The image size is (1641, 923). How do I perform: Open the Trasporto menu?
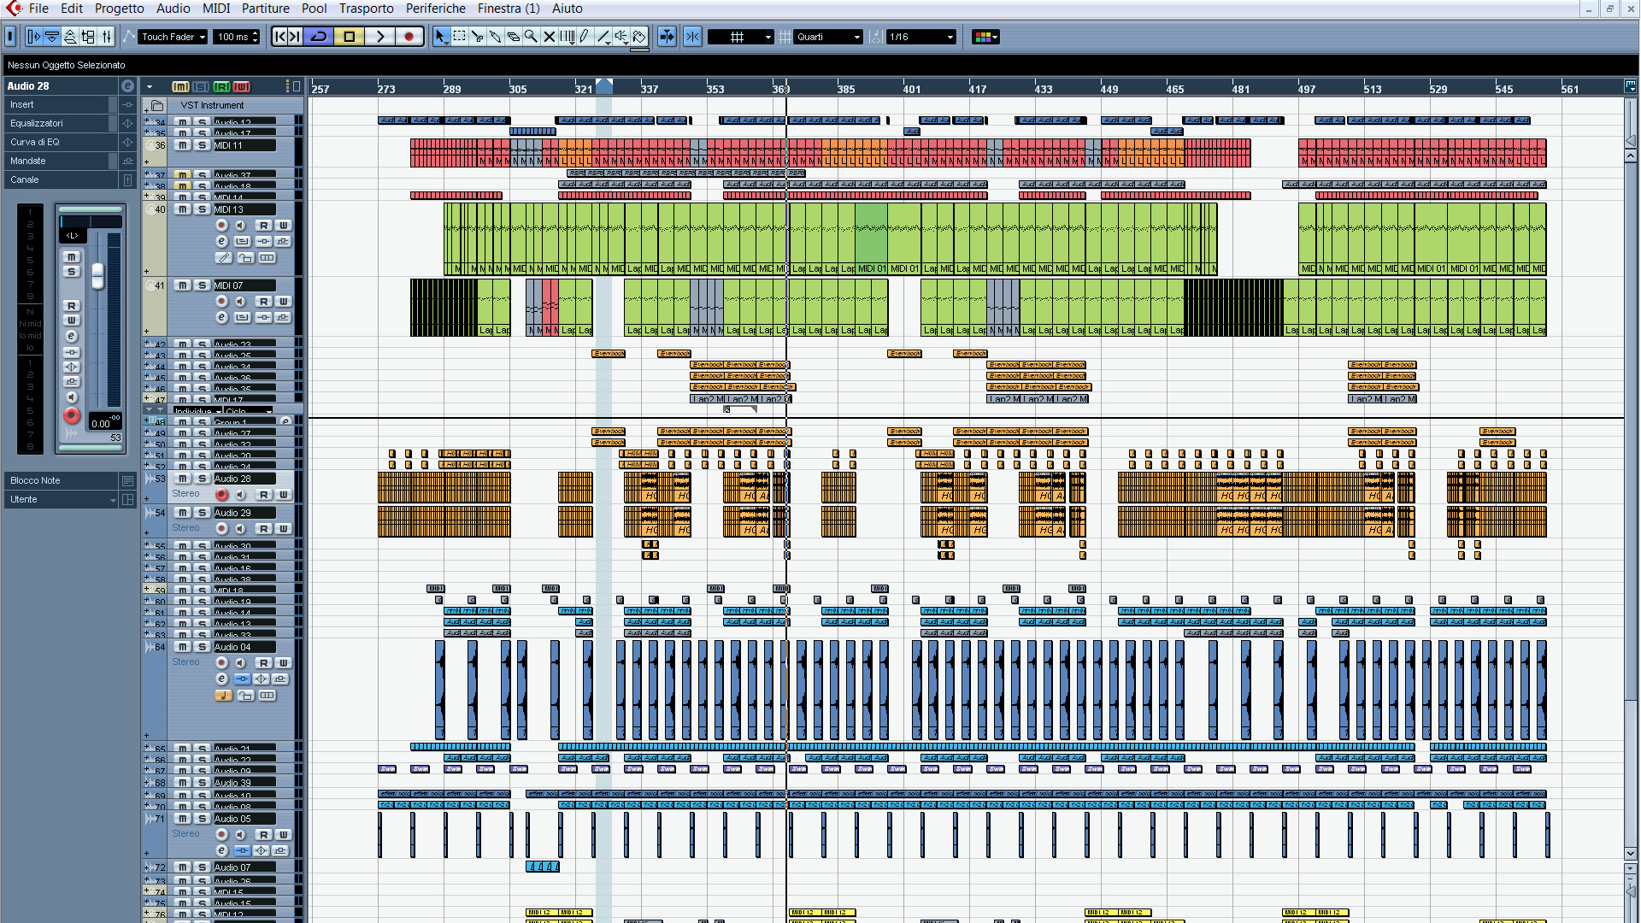[366, 9]
